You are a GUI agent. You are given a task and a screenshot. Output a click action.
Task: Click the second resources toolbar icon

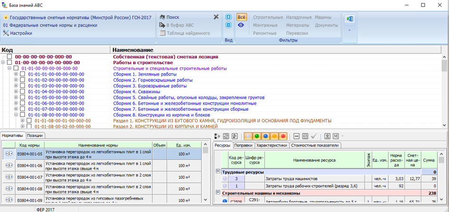[x=225, y=136]
